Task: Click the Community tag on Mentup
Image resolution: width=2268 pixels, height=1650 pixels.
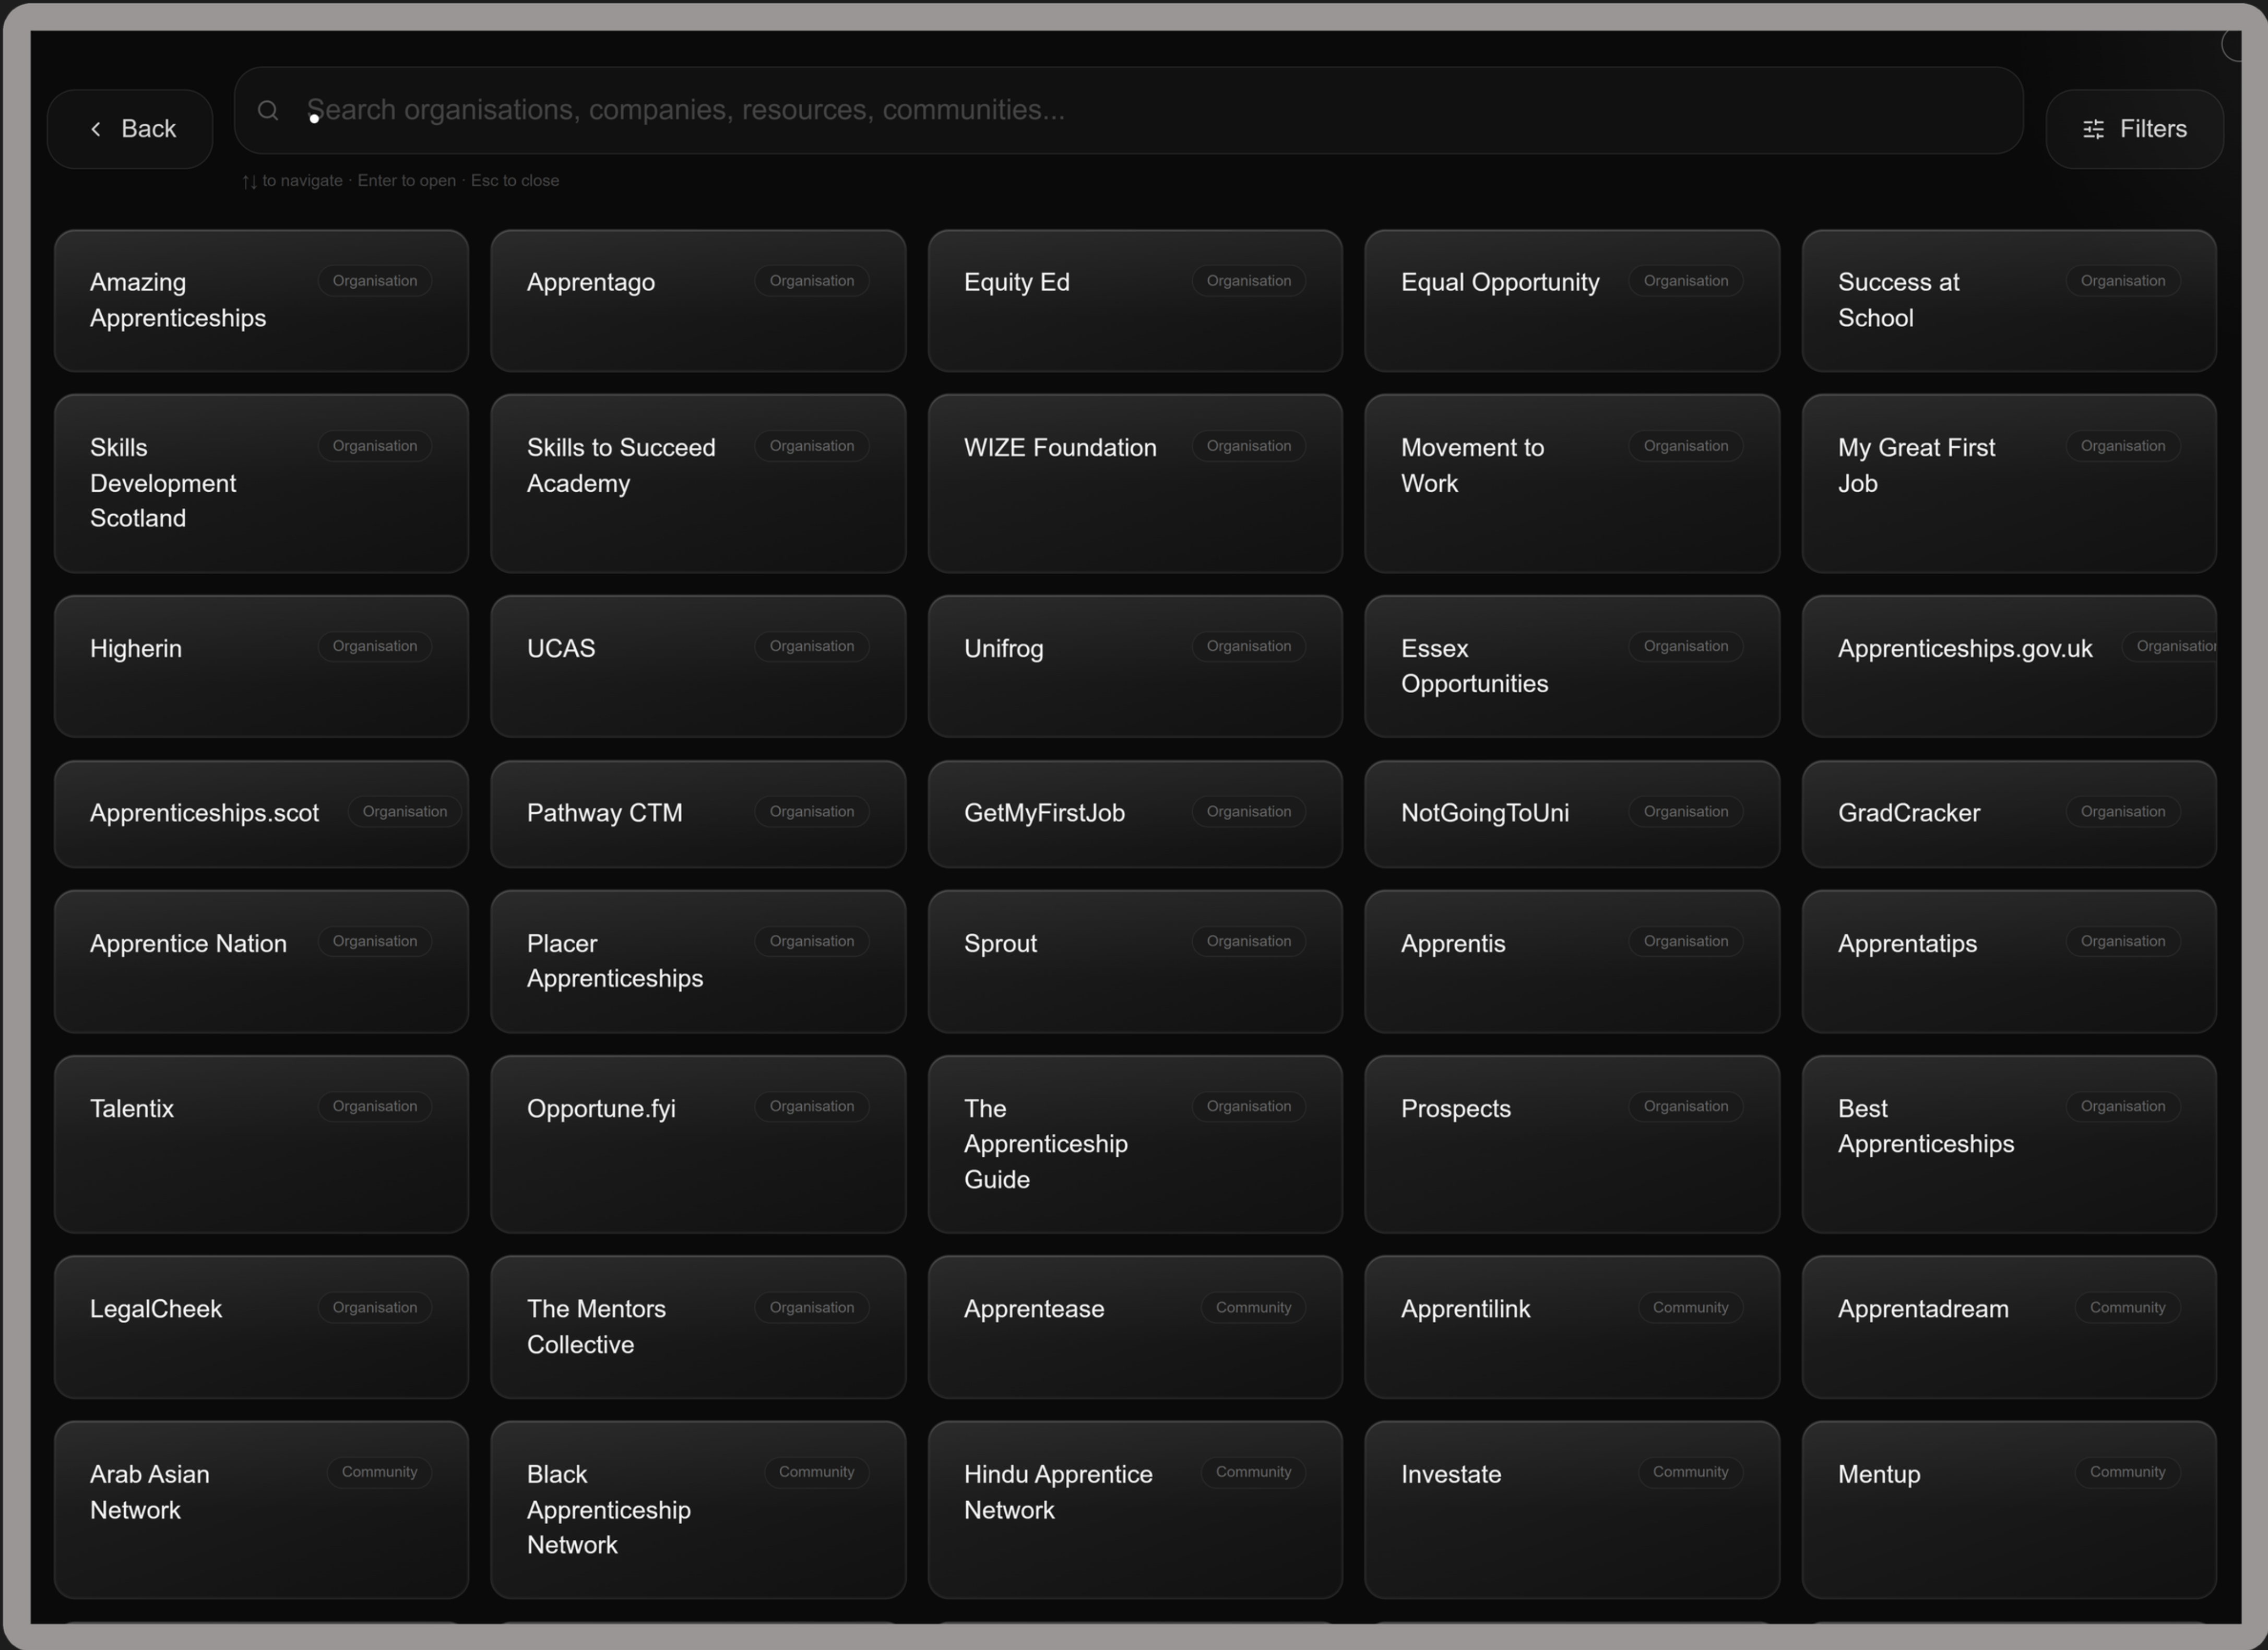Action: click(x=2127, y=1472)
